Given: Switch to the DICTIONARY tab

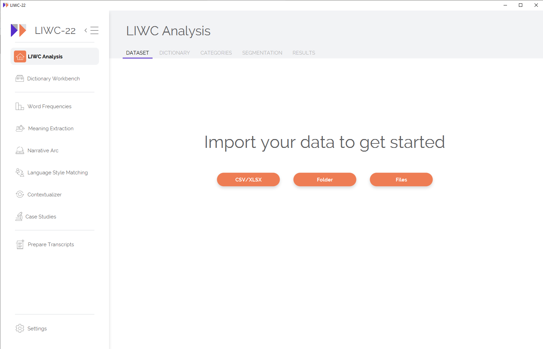Looking at the screenshot, I should pos(175,53).
